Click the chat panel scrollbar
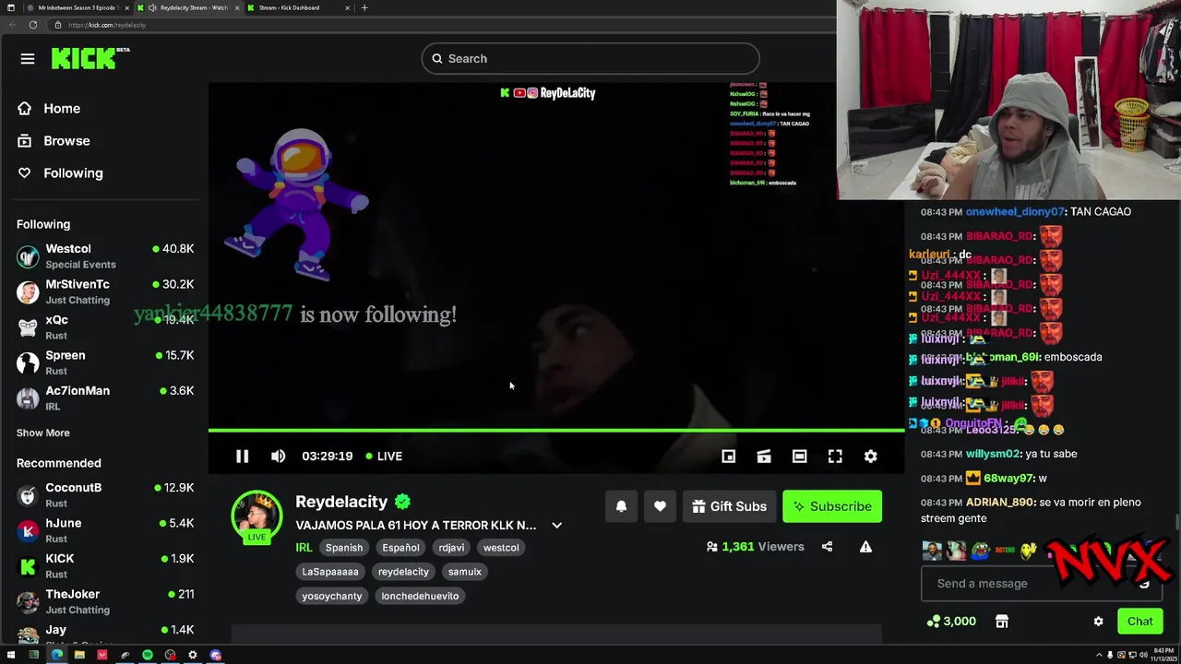This screenshot has height=664, width=1181. click(1177, 523)
